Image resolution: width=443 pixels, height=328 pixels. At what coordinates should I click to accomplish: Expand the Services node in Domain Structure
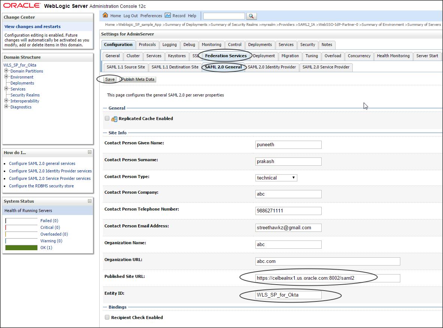click(6, 89)
